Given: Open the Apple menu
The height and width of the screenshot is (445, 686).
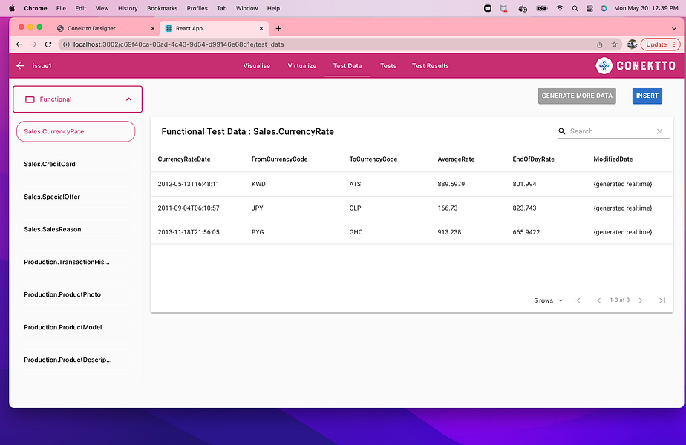Looking at the screenshot, I should click(x=12, y=8).
